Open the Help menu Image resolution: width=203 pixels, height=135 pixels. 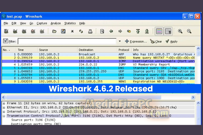[x=82, y=23]
